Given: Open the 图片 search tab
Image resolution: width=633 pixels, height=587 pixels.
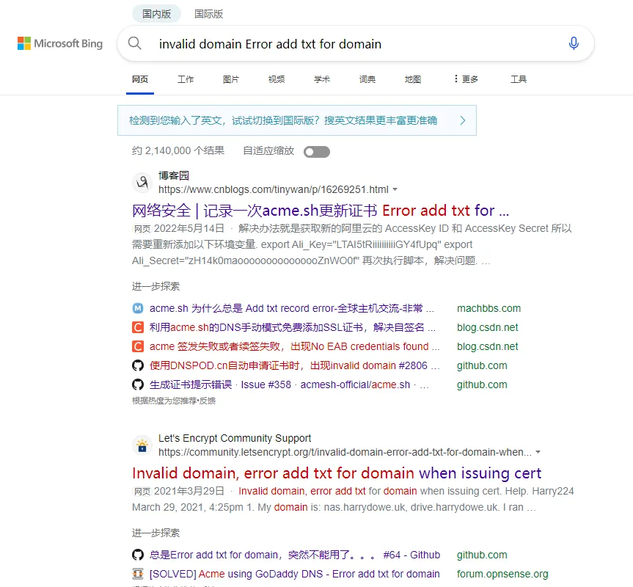Looking at the screenshot, I should pos(231,79).
